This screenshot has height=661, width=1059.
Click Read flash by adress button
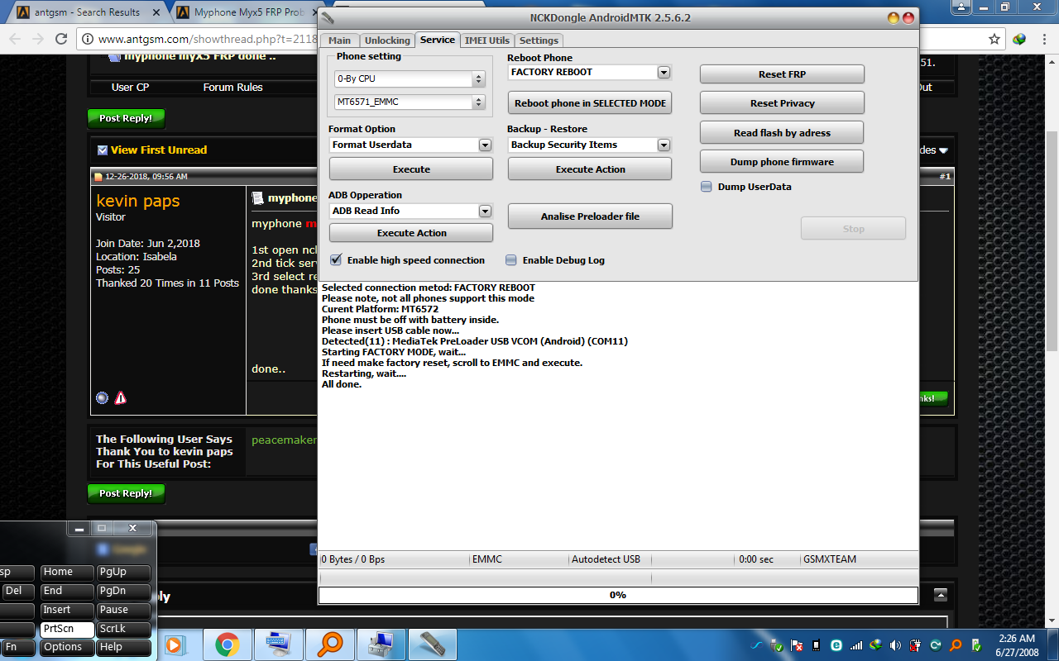[x=782, y=132]
